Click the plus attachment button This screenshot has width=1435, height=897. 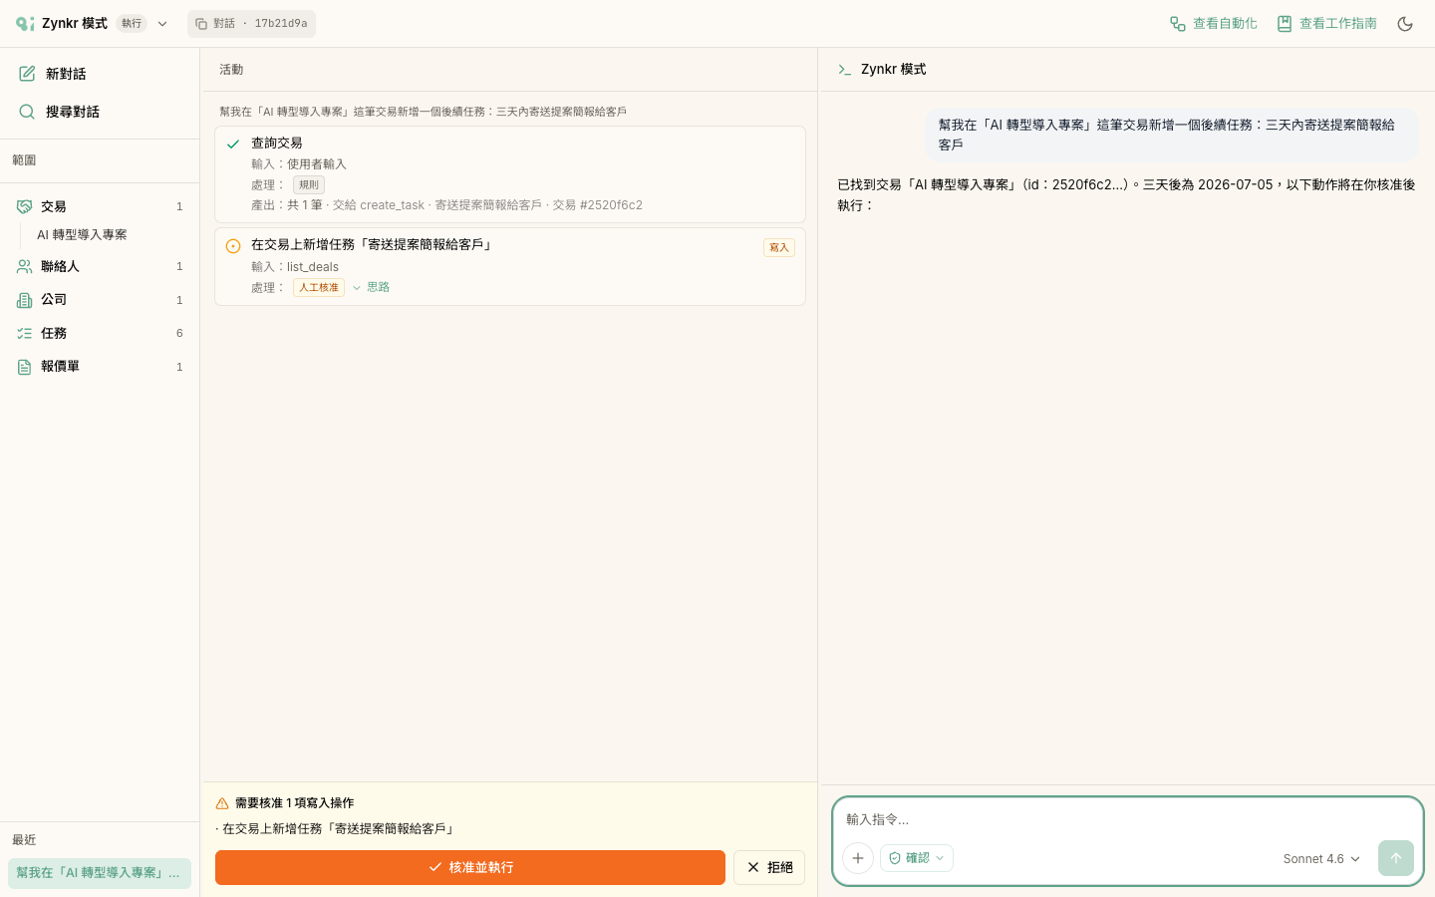tap(858, 858)
